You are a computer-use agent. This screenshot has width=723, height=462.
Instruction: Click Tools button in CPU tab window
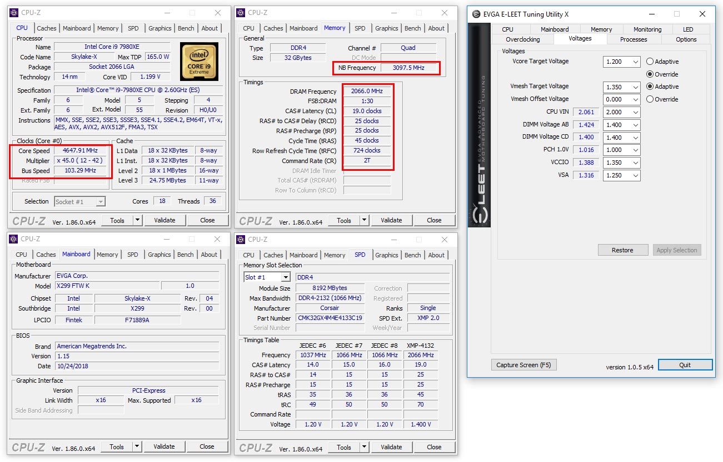coord(117,220)
